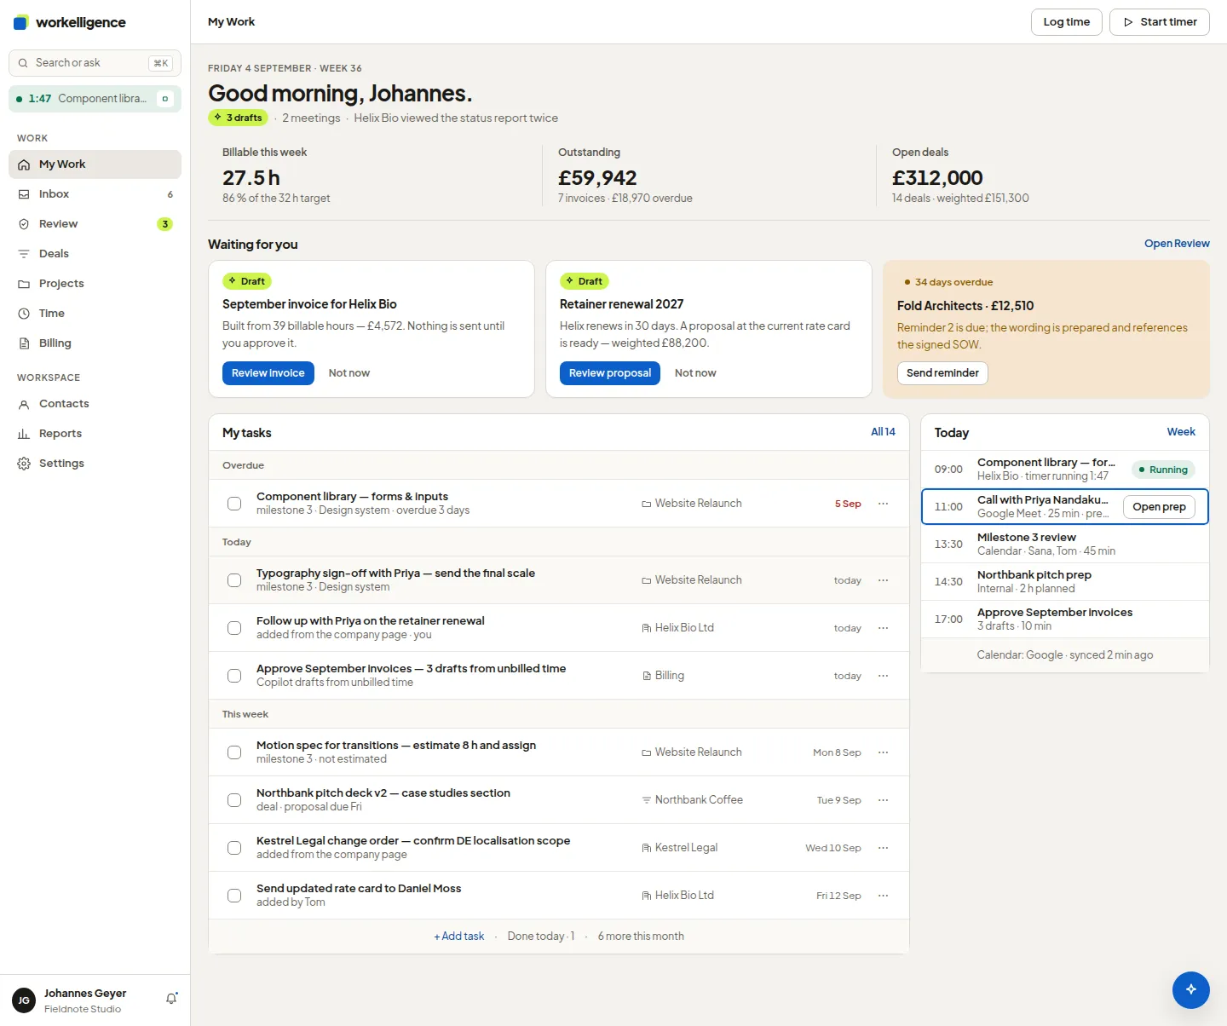Mark Typography sign-off with Priya as done
Viewport: 1227px width, 1026px height.
click(234, 580)
